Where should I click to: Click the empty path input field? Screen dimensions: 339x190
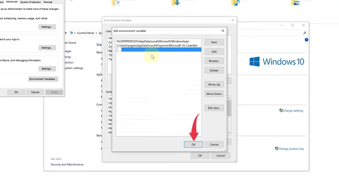point(160,50)
